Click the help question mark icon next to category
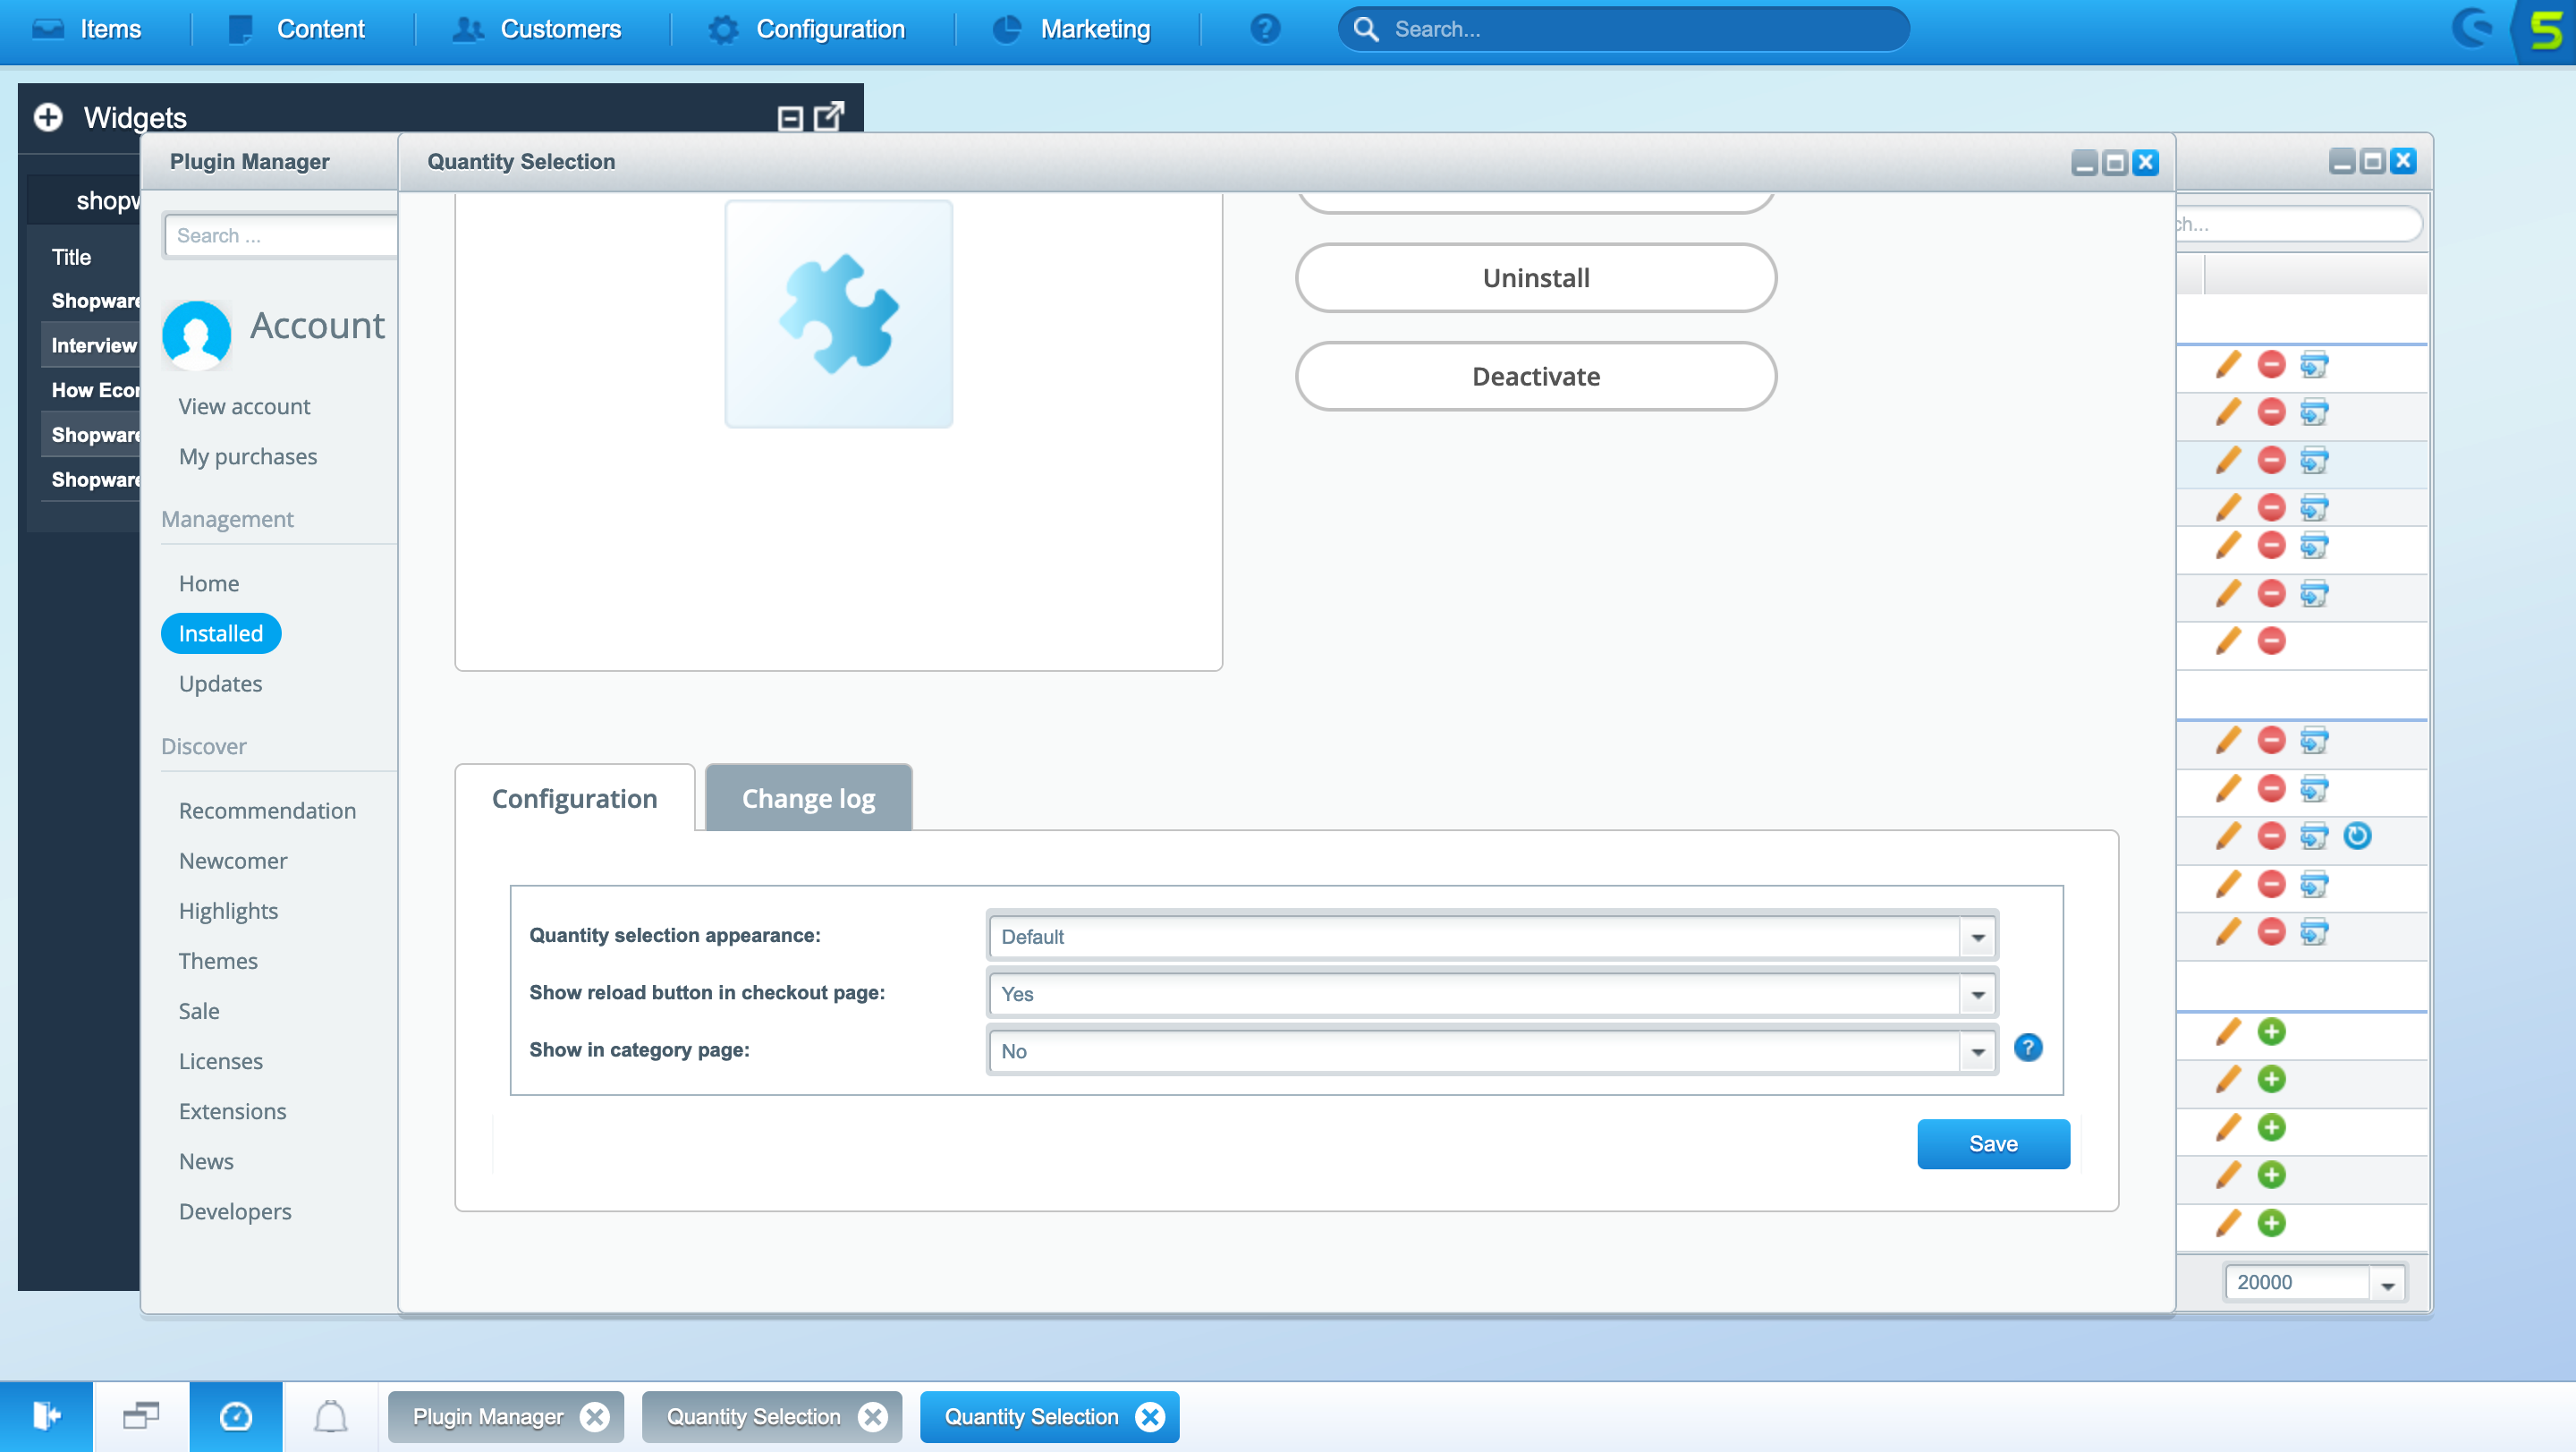This screenshot has height=1452, width=2576. pos(2028,1047)
